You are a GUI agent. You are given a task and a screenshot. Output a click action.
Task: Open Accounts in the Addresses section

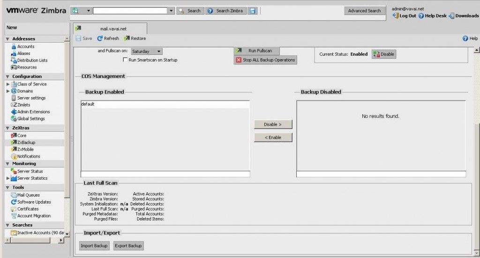pyautogui.click(x=26, y=46)
